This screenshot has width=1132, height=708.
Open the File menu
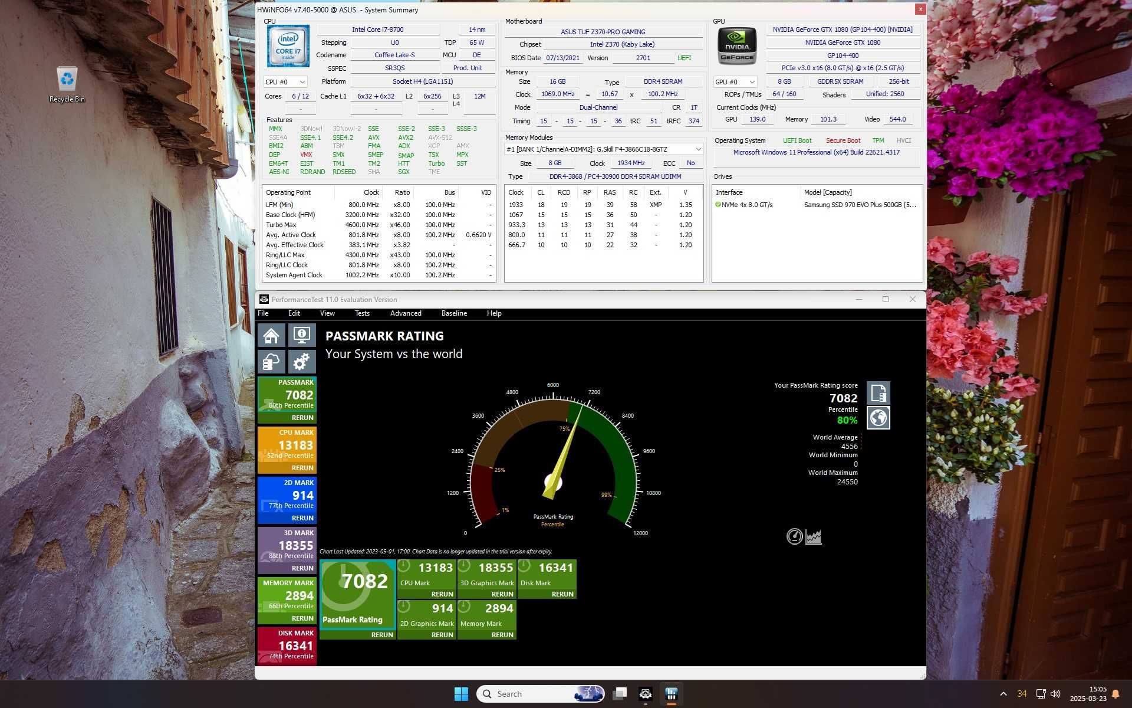click(263, 313)
